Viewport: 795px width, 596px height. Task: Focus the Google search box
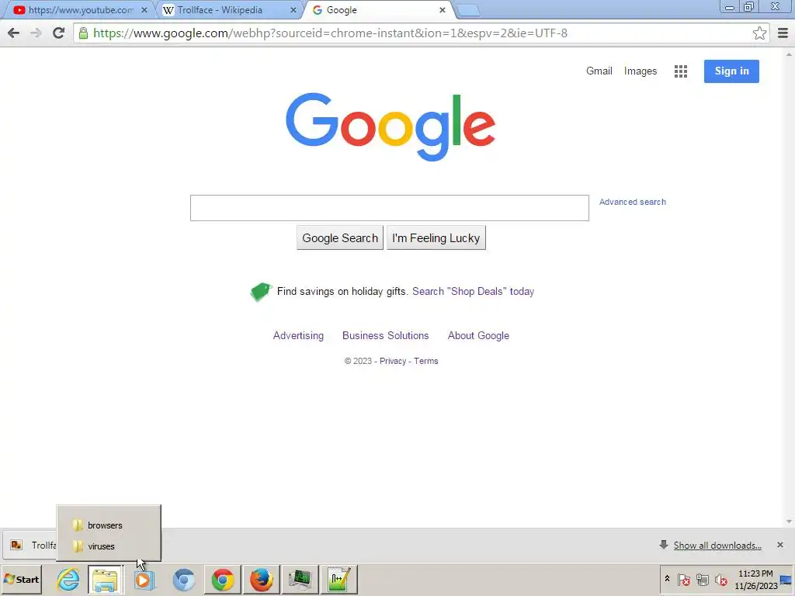click(390, 208)
